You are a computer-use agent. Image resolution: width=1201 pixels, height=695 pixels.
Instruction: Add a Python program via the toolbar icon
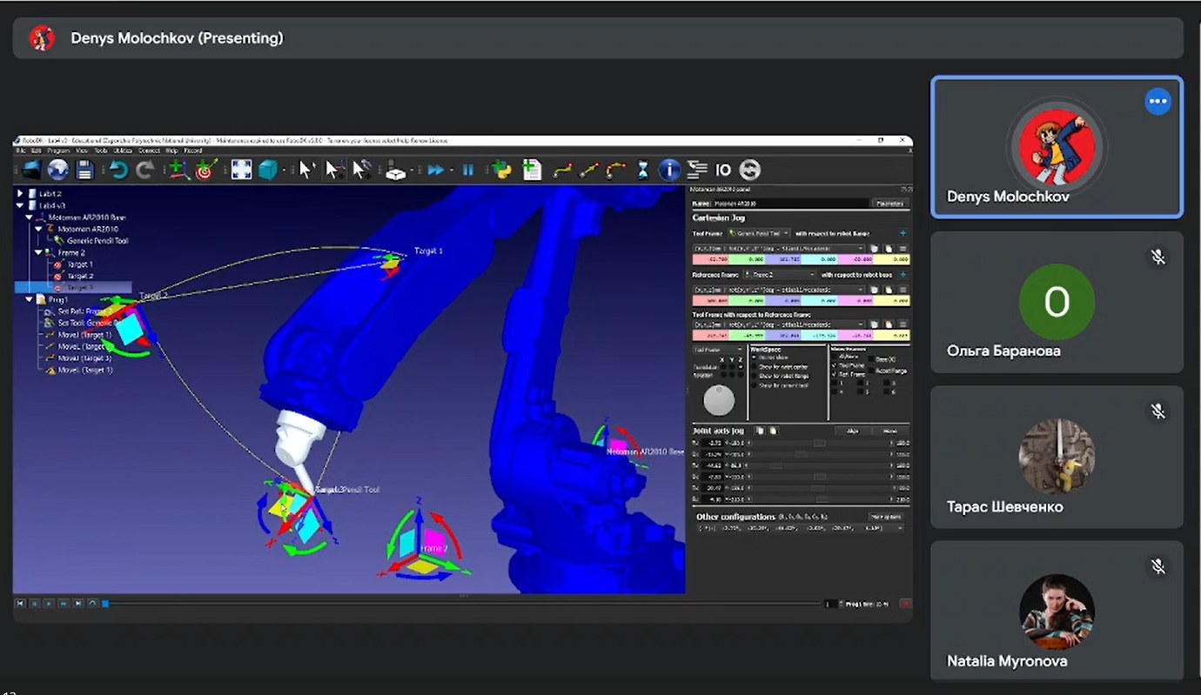click(500, 170)
